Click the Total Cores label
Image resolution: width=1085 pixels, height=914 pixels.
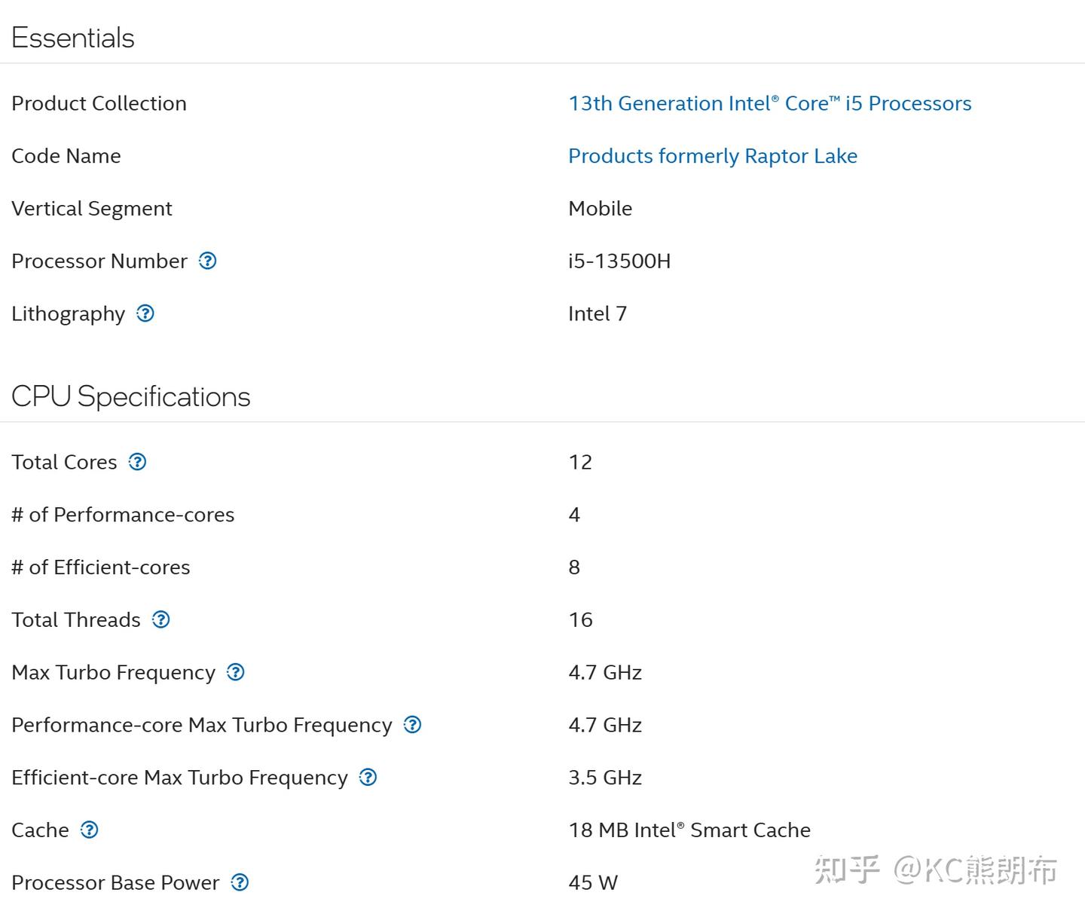(x=64, y=462)
